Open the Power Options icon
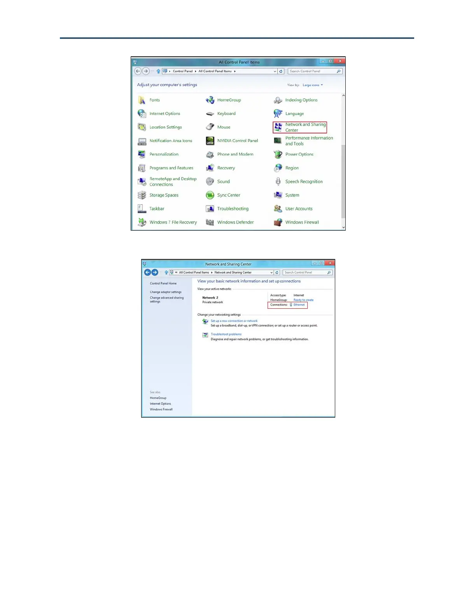476x616 pixels. click(x=278, y=154)
